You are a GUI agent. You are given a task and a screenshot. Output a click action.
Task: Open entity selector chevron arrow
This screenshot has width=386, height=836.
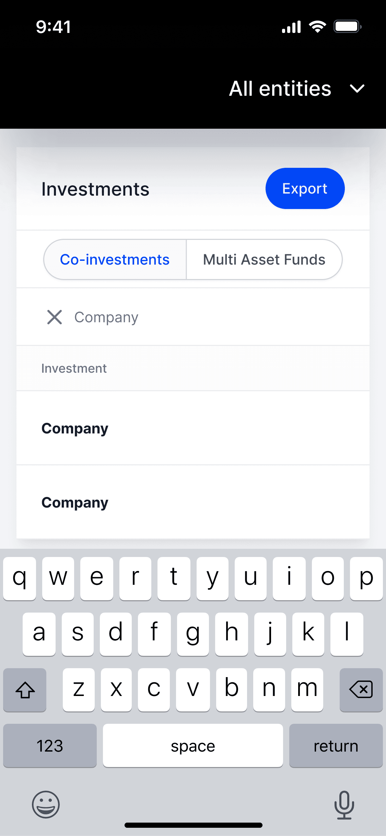(x=357, y=89)
